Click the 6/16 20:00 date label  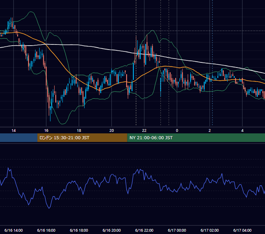tap(111, 230)
